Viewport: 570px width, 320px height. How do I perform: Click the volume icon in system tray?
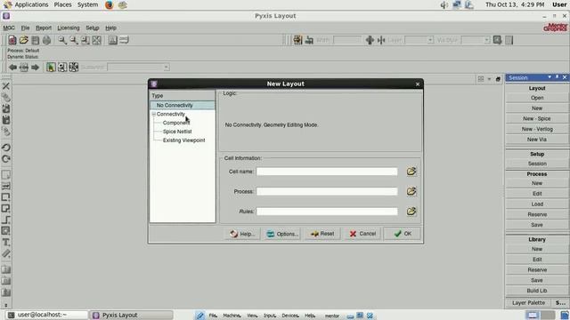444,4
